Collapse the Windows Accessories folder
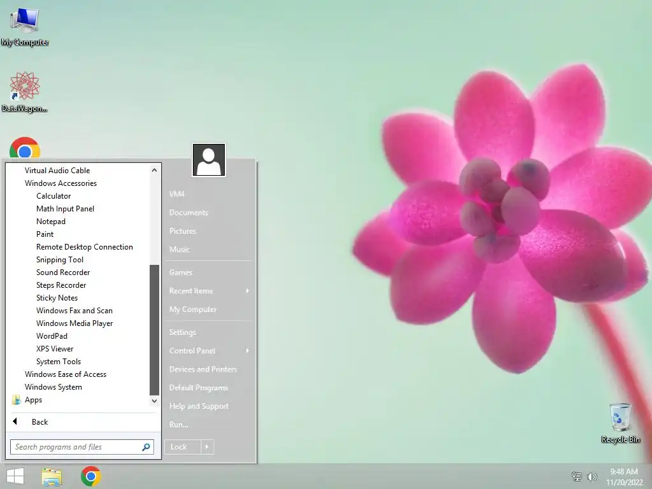 click(x=60, y=183)
